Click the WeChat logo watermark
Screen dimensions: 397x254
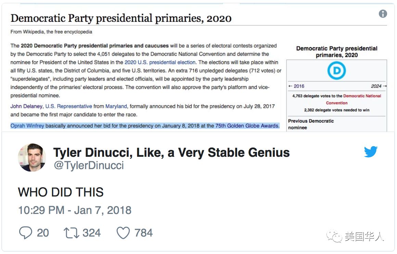[334, 236]
